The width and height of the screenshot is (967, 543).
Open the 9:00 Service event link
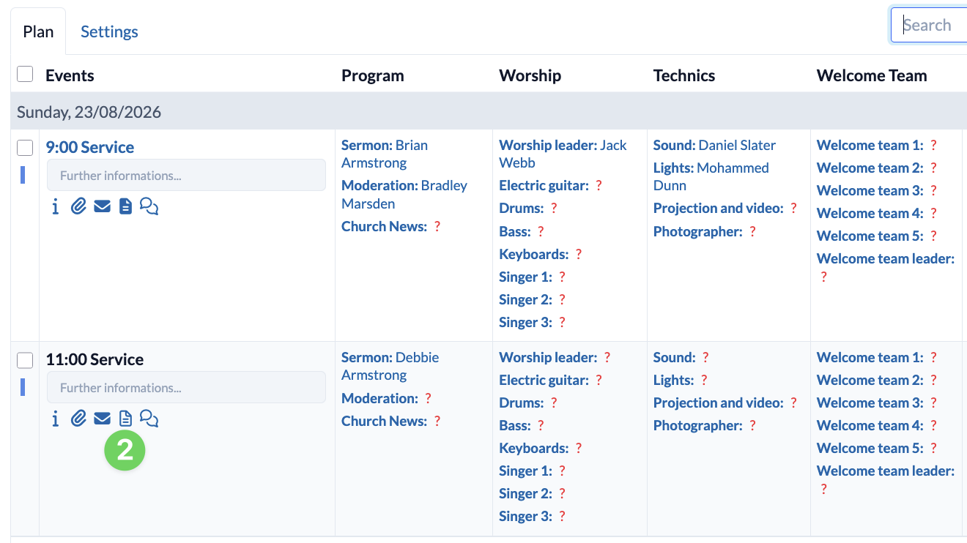(90, 147)
